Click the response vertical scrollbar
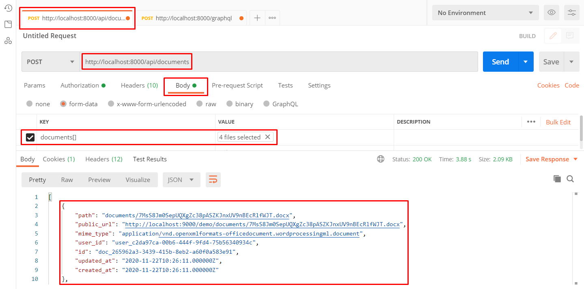This screenshot has width=584, height=289. [x=575, y=239]
